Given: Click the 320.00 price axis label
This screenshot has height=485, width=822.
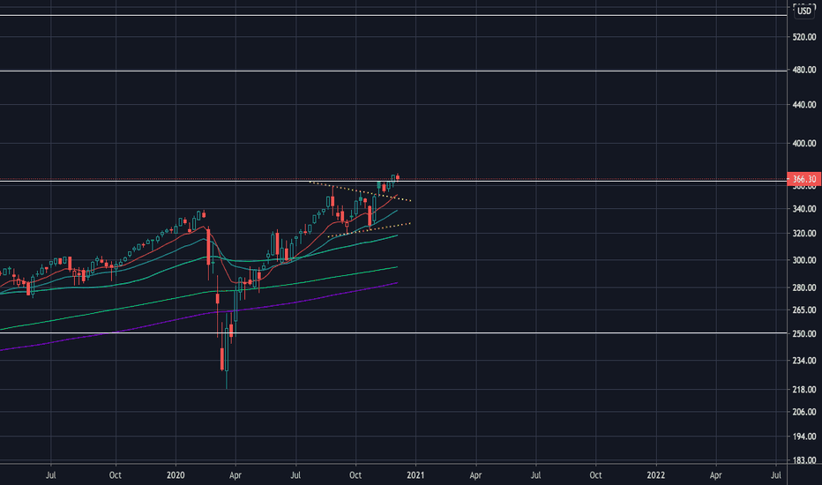Looking at the screenshot, I should pyautogui.click(x=804, y=234).
